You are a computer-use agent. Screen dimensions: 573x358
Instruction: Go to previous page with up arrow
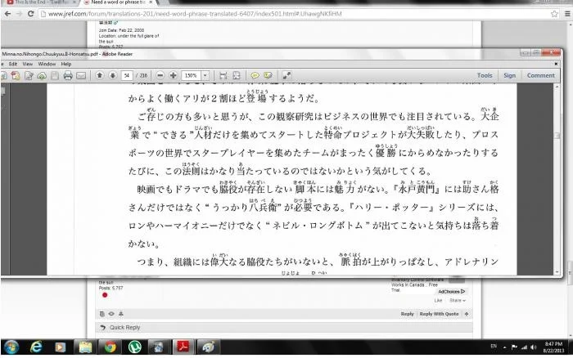[x=99, y=75]
